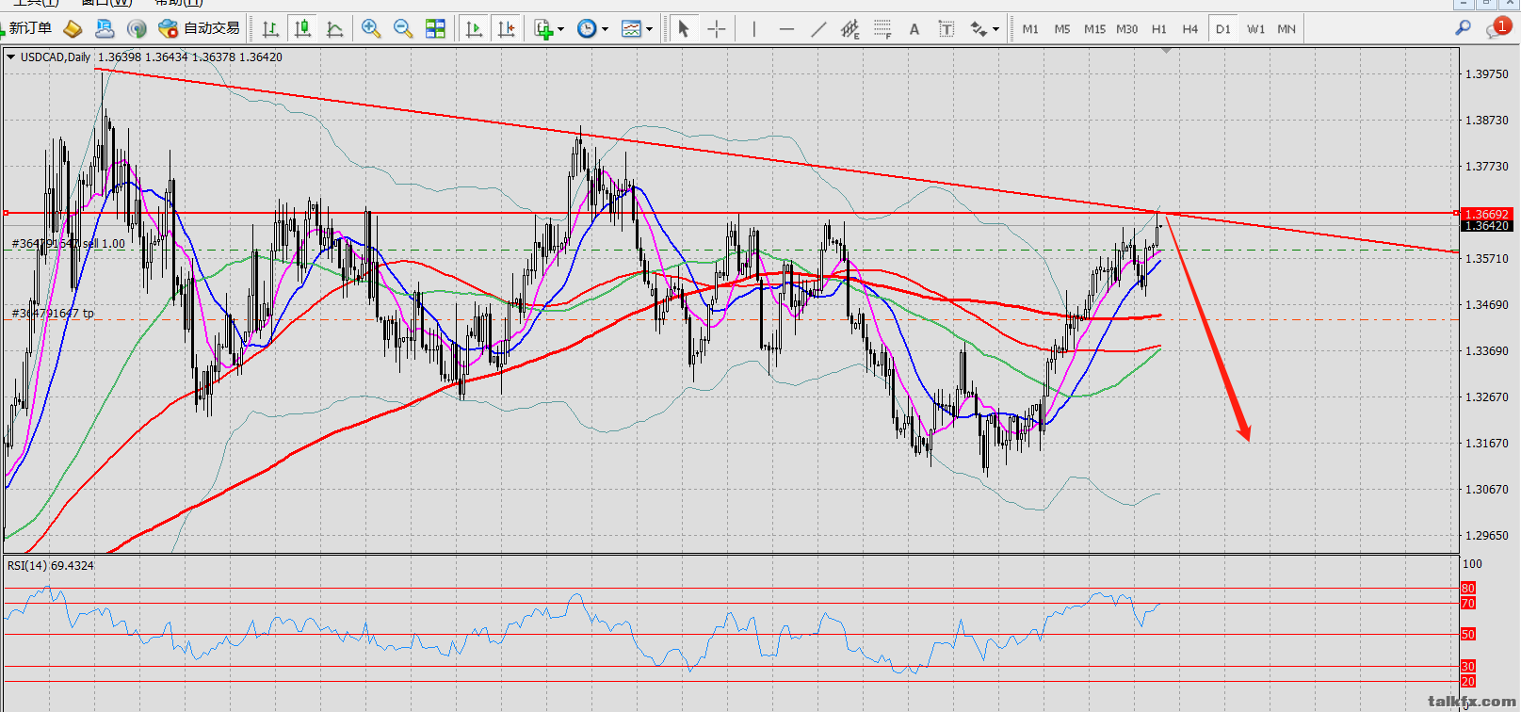
Task: Select the Fibonacci retracement tool
Action: point(882,28)
